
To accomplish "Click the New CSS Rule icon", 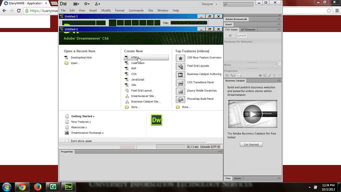I will (265, 75).
